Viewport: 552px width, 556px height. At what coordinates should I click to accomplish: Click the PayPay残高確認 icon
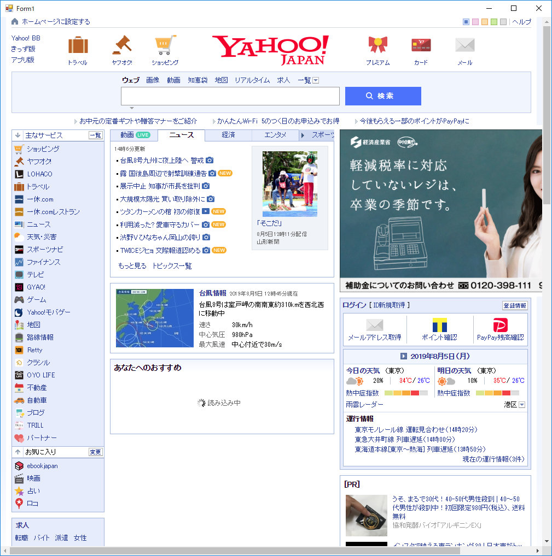click(501, 325)
